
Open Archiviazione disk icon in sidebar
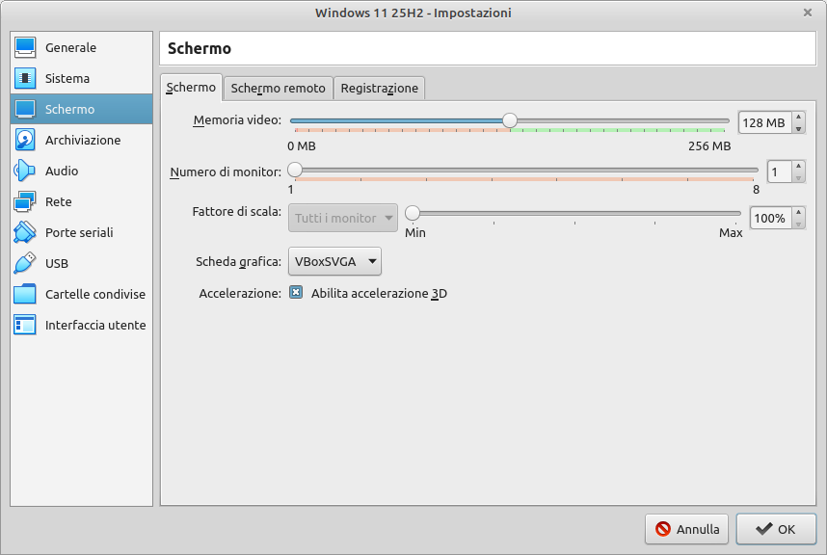pyautogui.click(x=25, y=140)
